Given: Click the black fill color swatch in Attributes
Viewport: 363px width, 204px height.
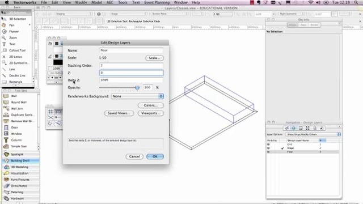Looking at the screenshot, I should (x=58, y=62).
